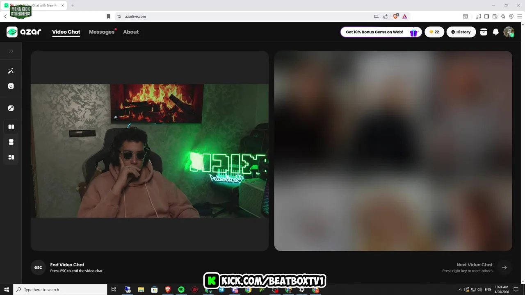The image size is (525, 295).
Task: Open Leo AI sparkle icon
Action: pos(503,16)
